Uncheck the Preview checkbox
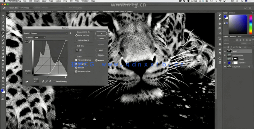Viewport: 254px width, 129px height. pos(97,61)
